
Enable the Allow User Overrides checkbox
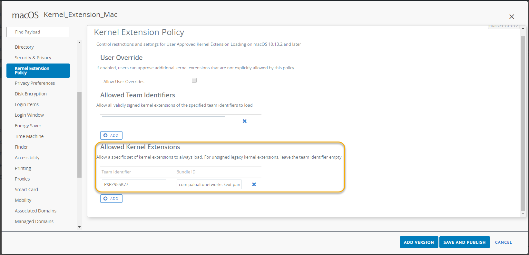coord(194,80)
